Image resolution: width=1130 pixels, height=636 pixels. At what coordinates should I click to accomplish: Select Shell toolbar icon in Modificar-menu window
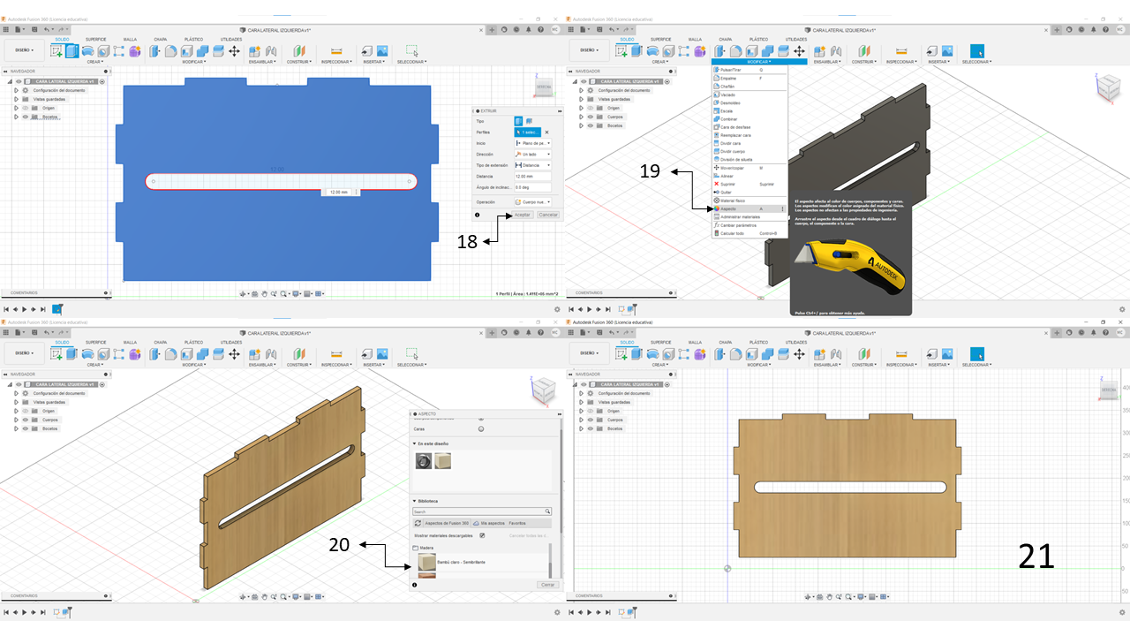pyautogui.click(x=751, y=51)
